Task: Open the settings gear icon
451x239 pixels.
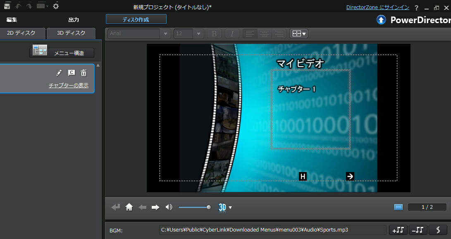Action: click(56, 6)
